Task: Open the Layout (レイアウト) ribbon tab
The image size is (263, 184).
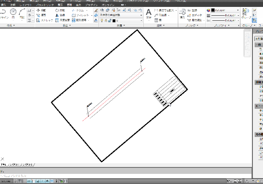Action: 25,5
